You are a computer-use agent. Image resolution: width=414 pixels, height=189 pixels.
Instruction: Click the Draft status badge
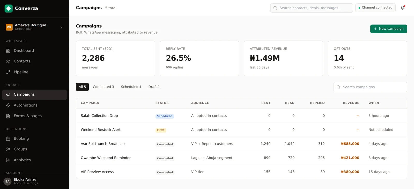[x=161, y=130]
